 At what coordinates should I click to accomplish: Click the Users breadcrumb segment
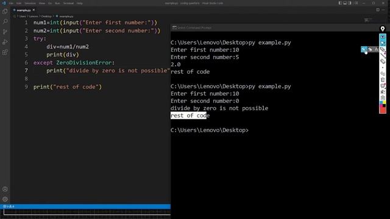23,16
